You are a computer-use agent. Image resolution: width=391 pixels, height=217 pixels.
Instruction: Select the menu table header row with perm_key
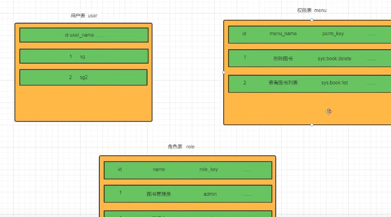click(309, 34)
